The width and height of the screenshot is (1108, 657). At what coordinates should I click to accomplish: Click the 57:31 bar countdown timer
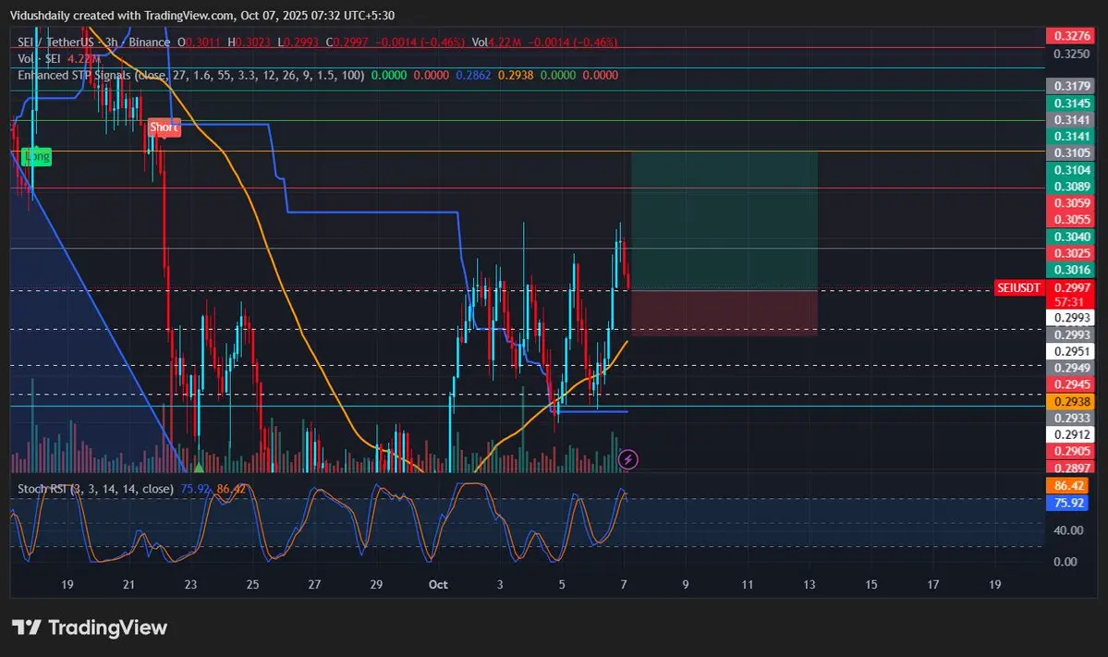tap(1069, 301)
